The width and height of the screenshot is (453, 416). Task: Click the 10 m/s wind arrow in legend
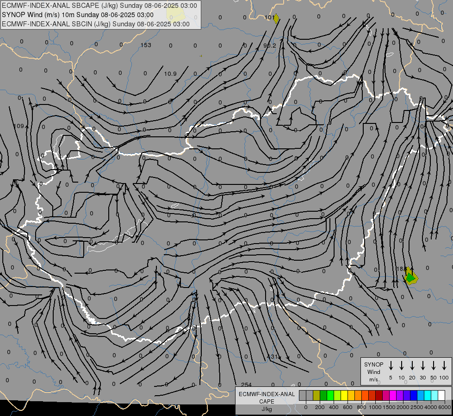[x=402, y=366]
